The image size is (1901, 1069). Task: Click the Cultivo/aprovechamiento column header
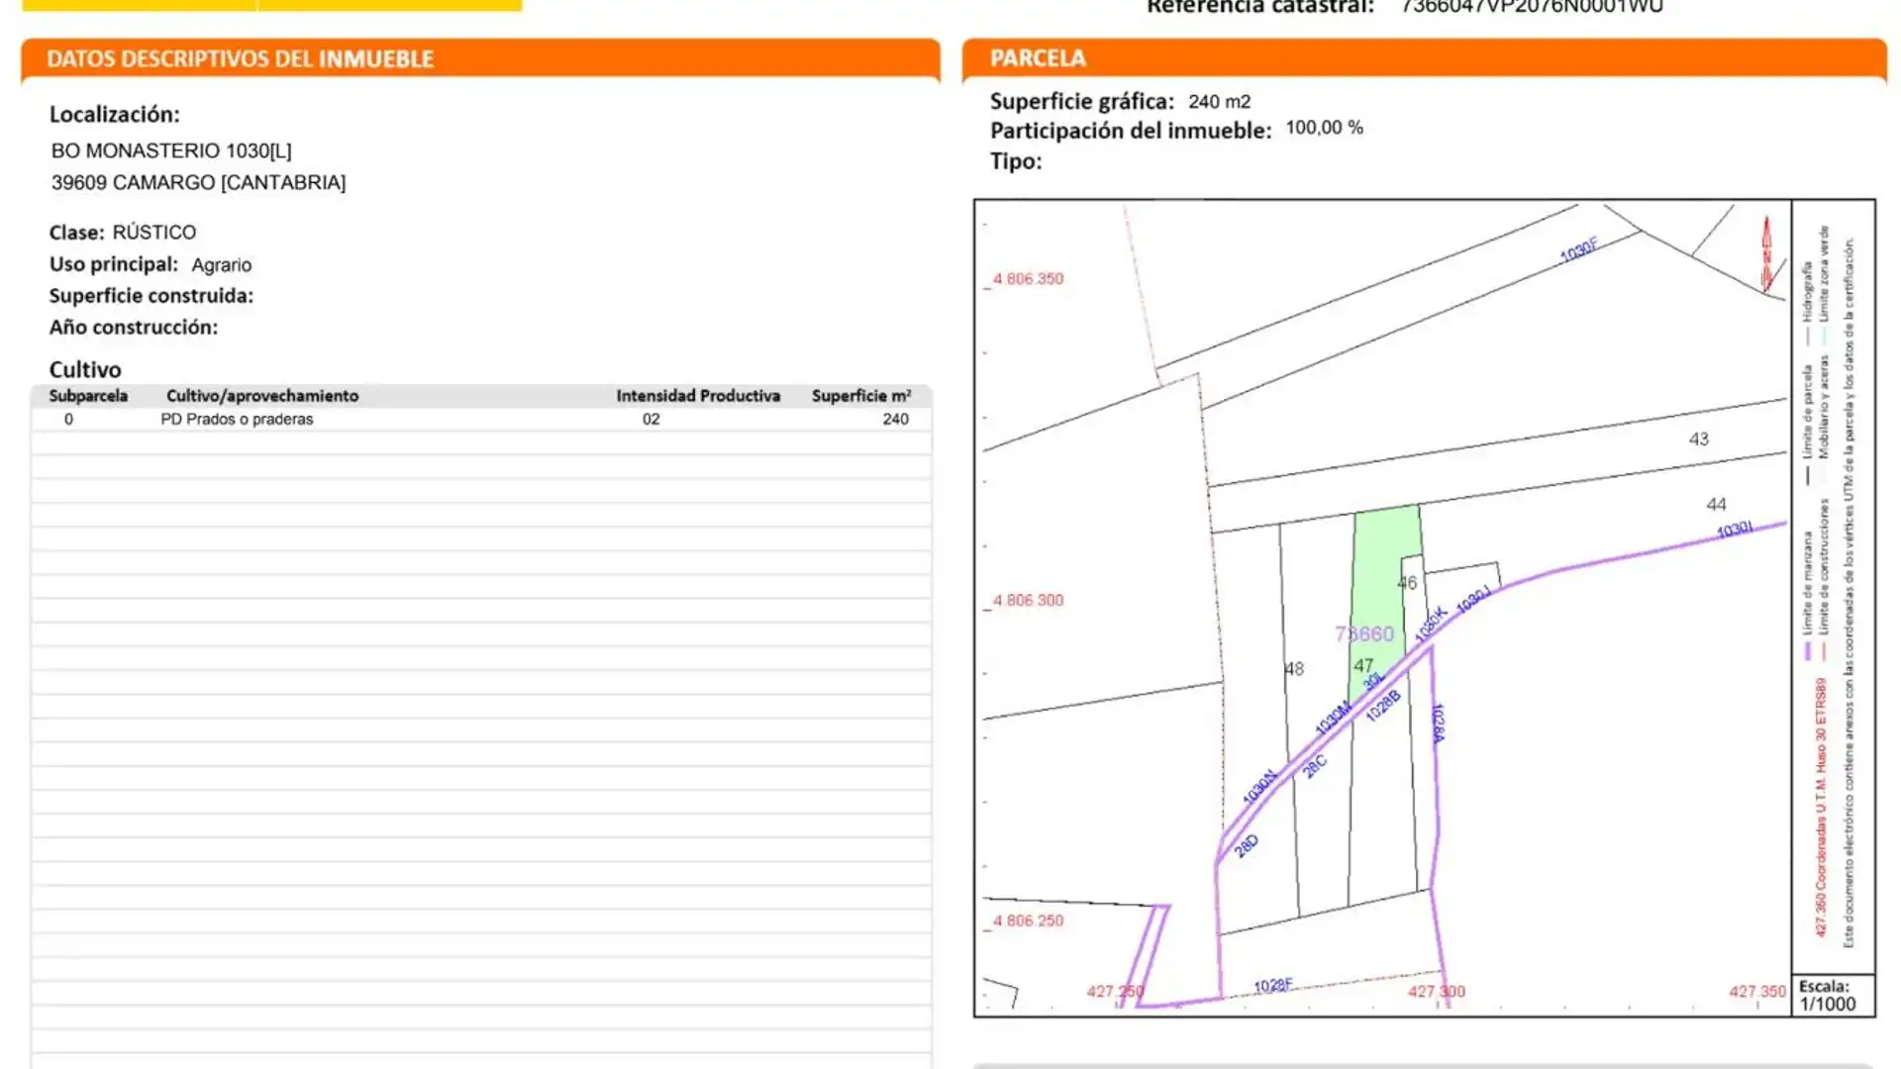(262, 396)
